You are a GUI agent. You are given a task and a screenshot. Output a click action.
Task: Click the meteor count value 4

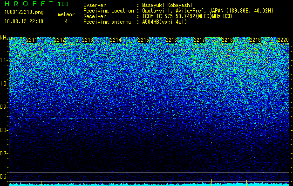[66, 21]
